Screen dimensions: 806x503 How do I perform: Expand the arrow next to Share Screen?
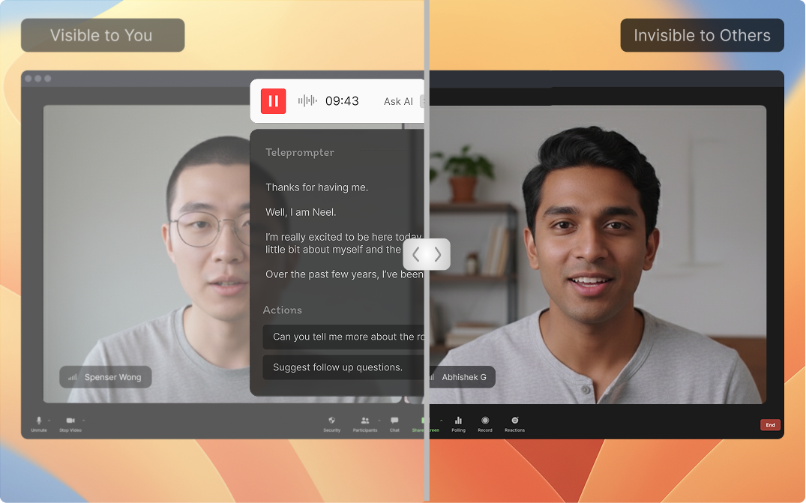click(x=441, y=421)
